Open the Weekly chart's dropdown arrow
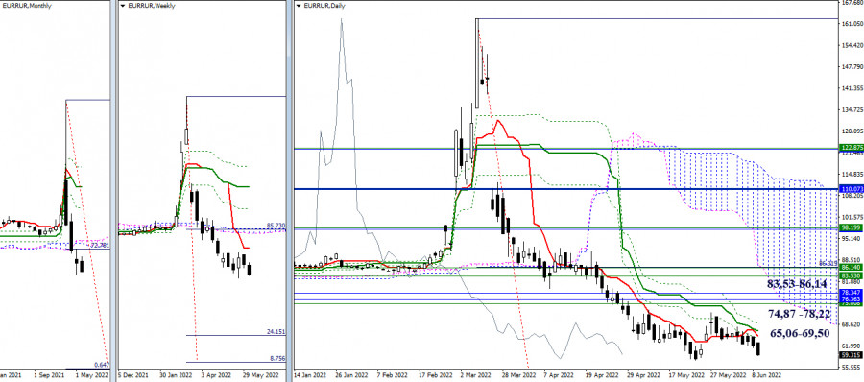The height and width of the screenshot is (382, 864). [x=123, y=6]
